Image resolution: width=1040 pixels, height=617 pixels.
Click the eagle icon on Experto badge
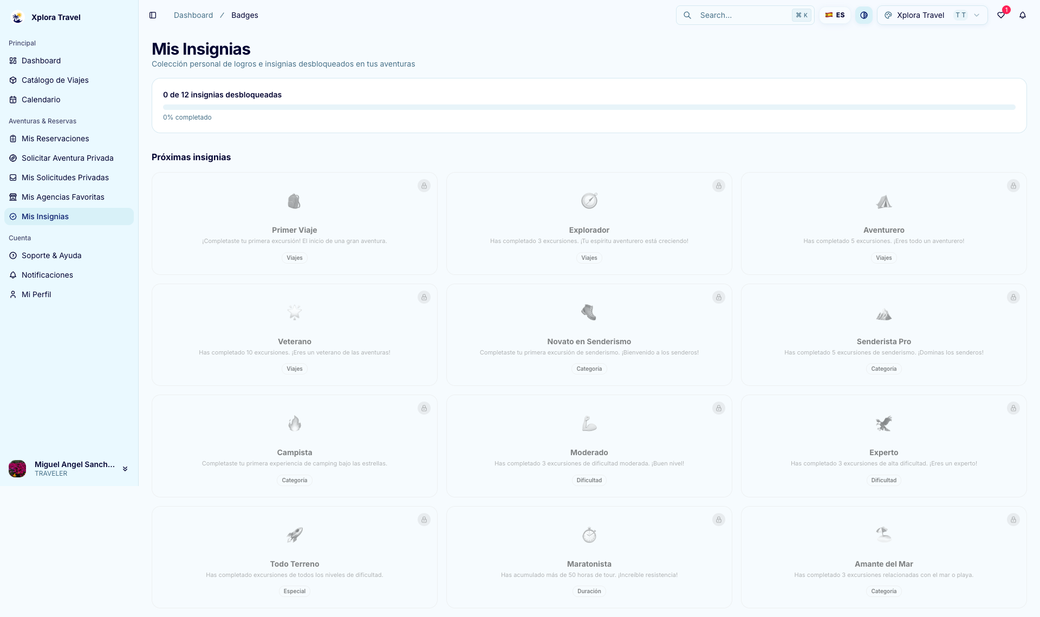[x=884, y=423]
